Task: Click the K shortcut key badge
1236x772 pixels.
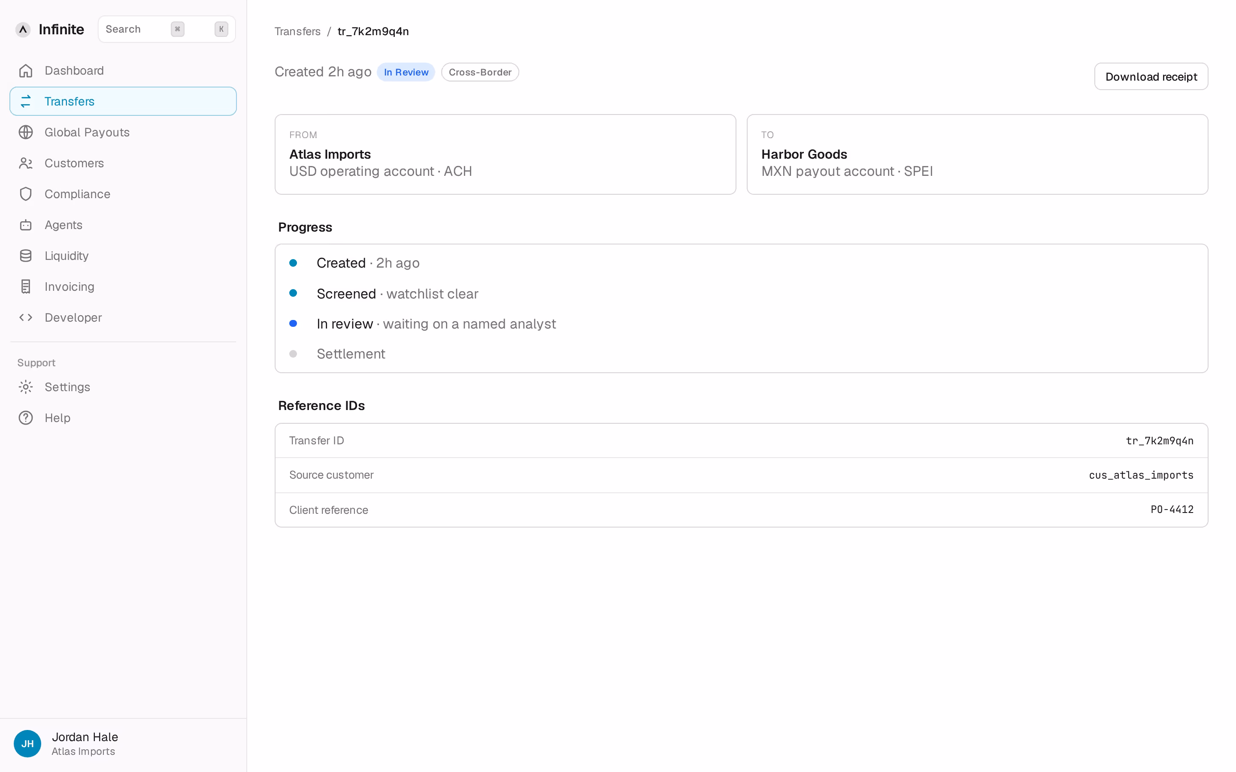Action: 221,29
